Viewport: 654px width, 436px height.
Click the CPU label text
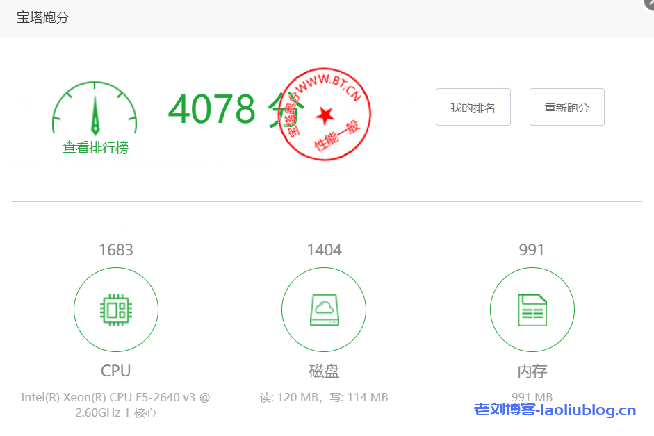pos(115,371)
